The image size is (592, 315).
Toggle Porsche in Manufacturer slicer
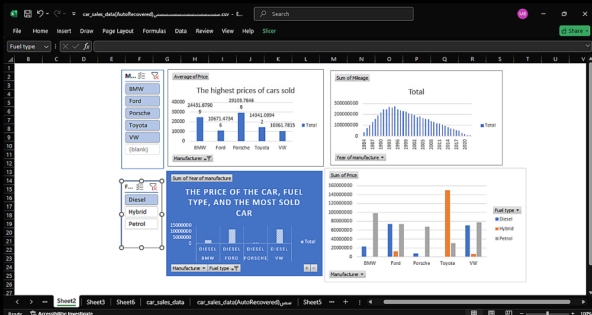(142, 113)
